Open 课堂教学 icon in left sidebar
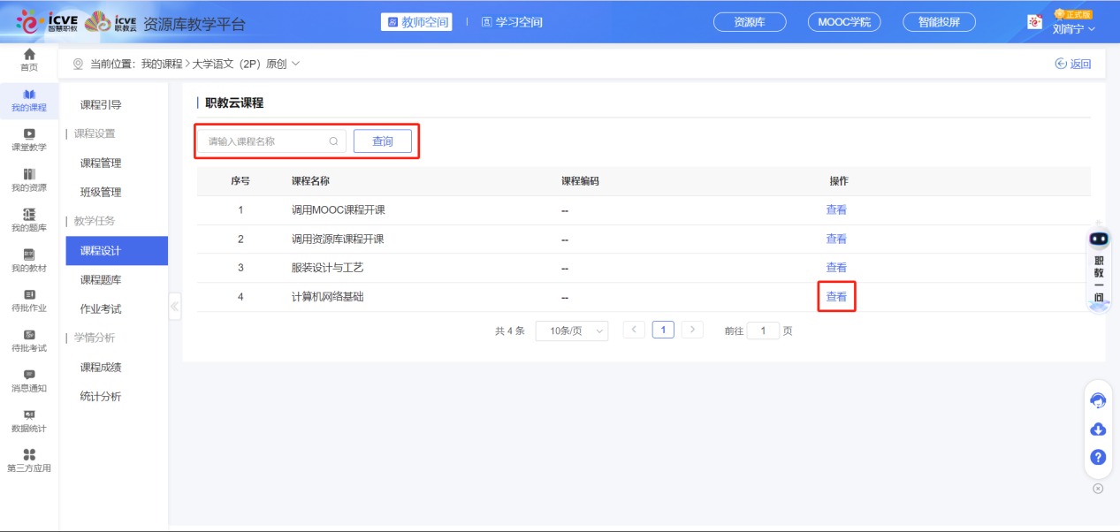This screenshot has height=532, width=1120. (x=29, y=134)
